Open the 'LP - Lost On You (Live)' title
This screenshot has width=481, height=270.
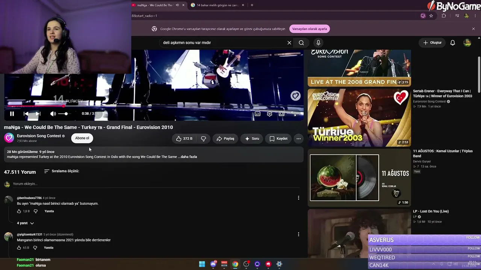click(x=431, y=211)
